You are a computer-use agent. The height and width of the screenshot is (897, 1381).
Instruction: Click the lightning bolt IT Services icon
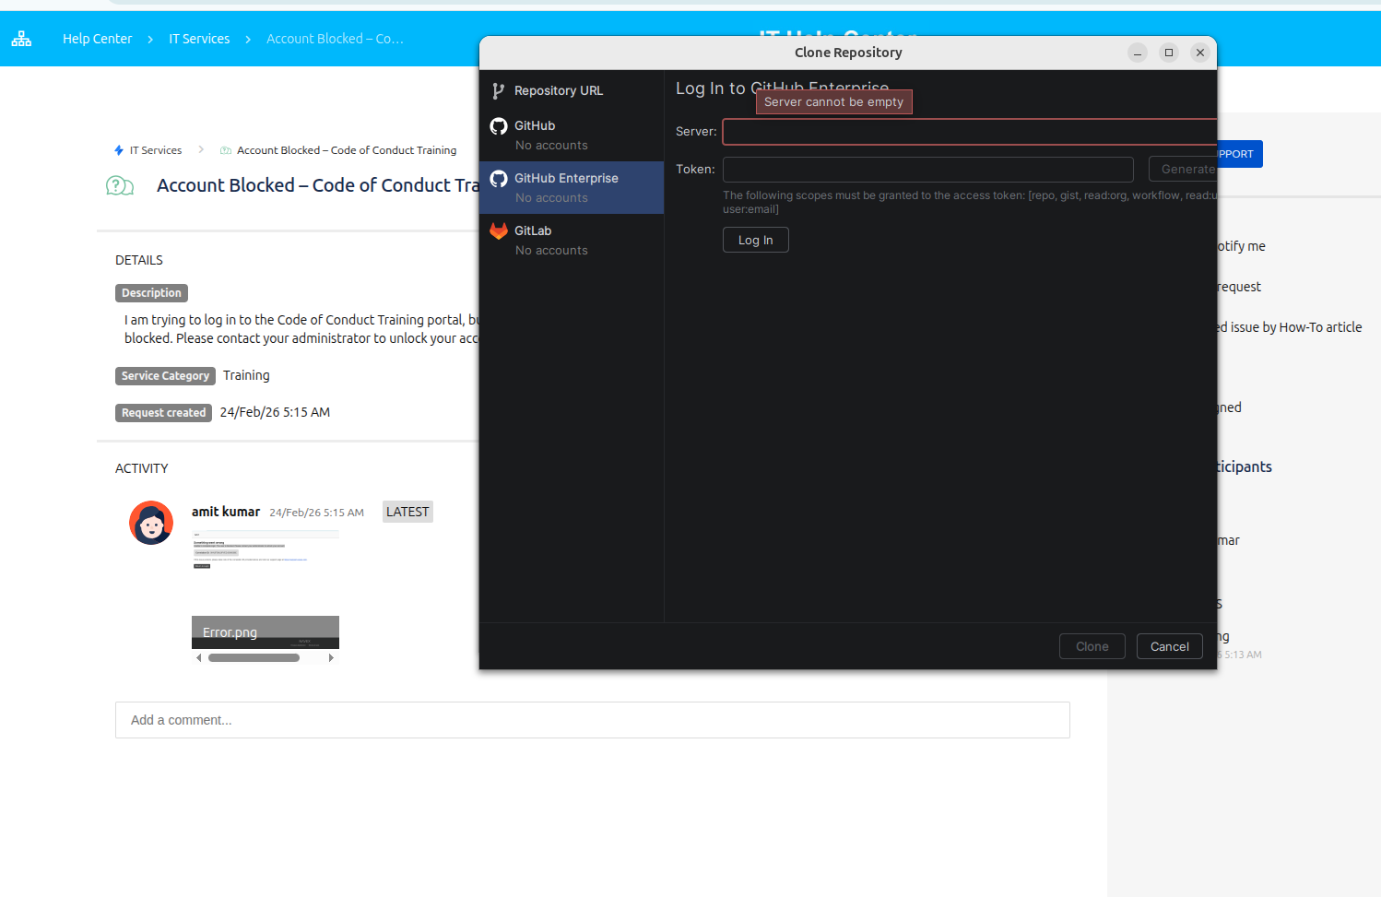(119, 150)
